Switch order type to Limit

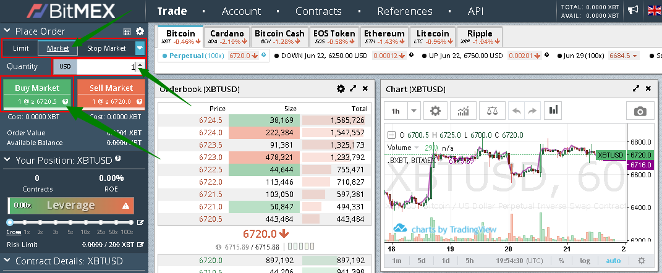click(x=20, y=48)
